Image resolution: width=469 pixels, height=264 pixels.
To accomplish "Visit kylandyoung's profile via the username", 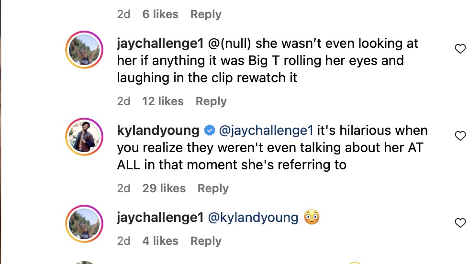I will click(x=158, y=131).
